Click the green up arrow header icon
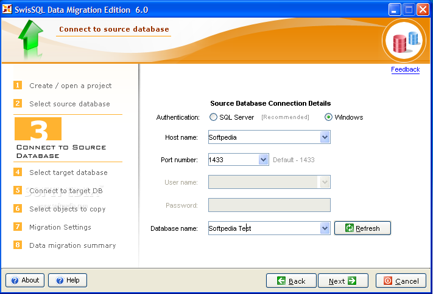This screenshot has width=433, height=294. 30,36
